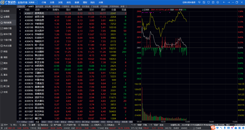Image resolution: width=245 pixels, height=130 pixels.
Task: Open the 经典版 version dropdown
Action: coord(33,2)
